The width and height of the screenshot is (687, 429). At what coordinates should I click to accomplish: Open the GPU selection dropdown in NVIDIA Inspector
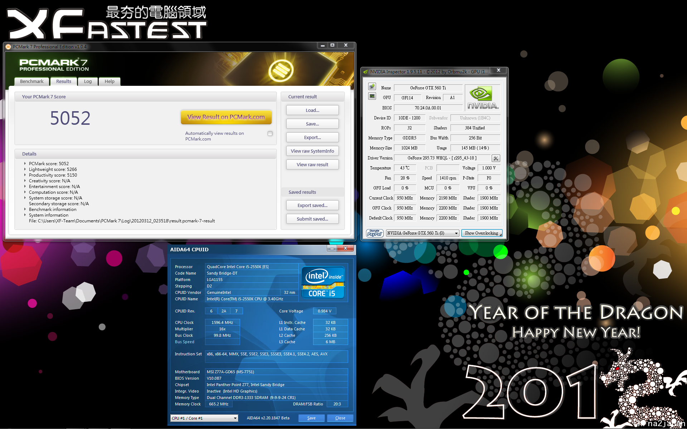point(422,233)
